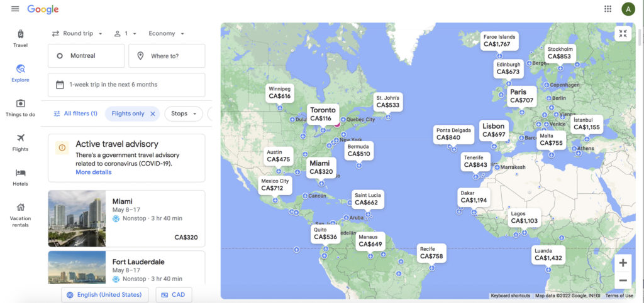This screenshot has width=644, height=303.
Task: Click the Where to? destination field
Action: (167, 56)
